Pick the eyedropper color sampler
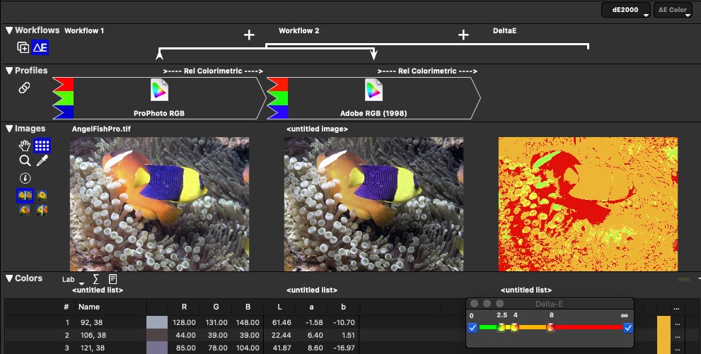701x354 pixels. pos(42,161)
